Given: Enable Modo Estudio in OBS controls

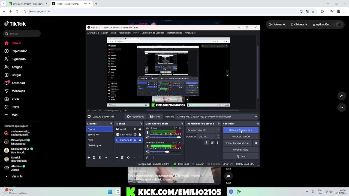Looking at the screenshot, I should coord(240,150).
